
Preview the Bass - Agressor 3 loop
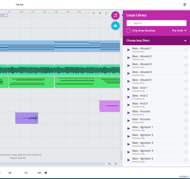(x=128, y=144)
